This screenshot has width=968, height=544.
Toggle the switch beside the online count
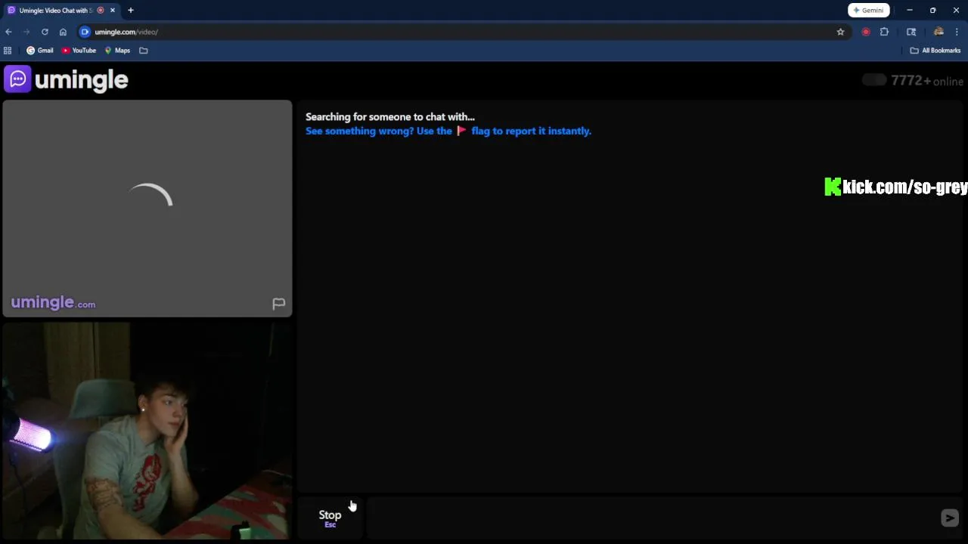pos(874,80)
